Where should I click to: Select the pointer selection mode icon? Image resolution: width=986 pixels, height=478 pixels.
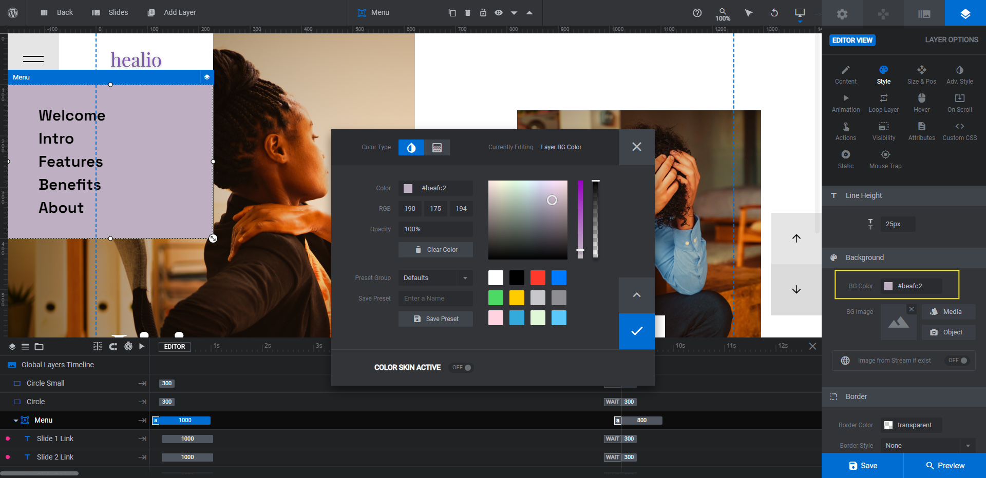click(x=749, y=13)
